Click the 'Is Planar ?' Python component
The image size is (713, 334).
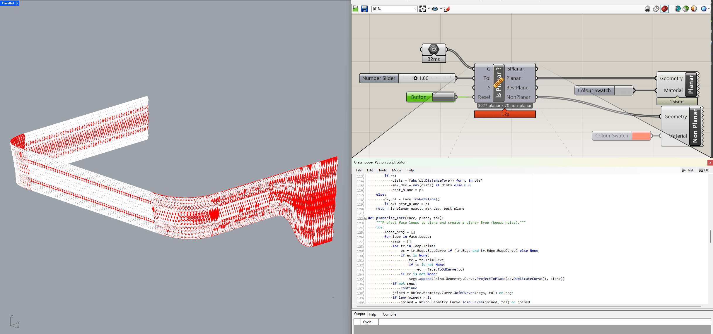pyautogui.click(x=499, y=83)
